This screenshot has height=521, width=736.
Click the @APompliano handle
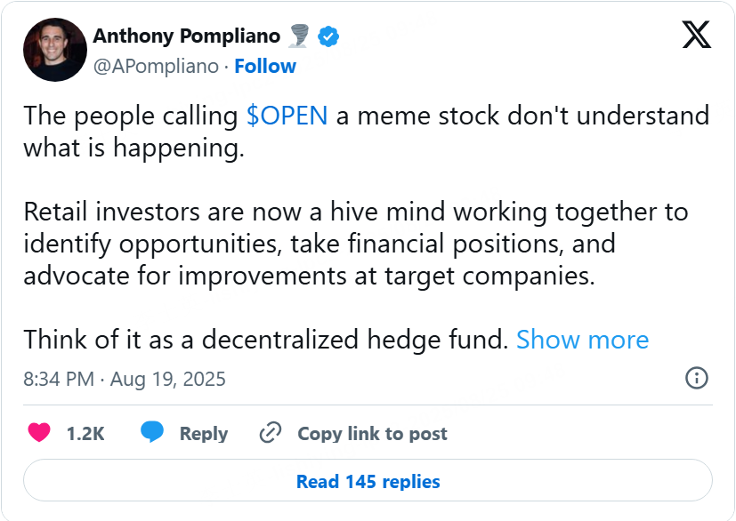pos(156,67)
